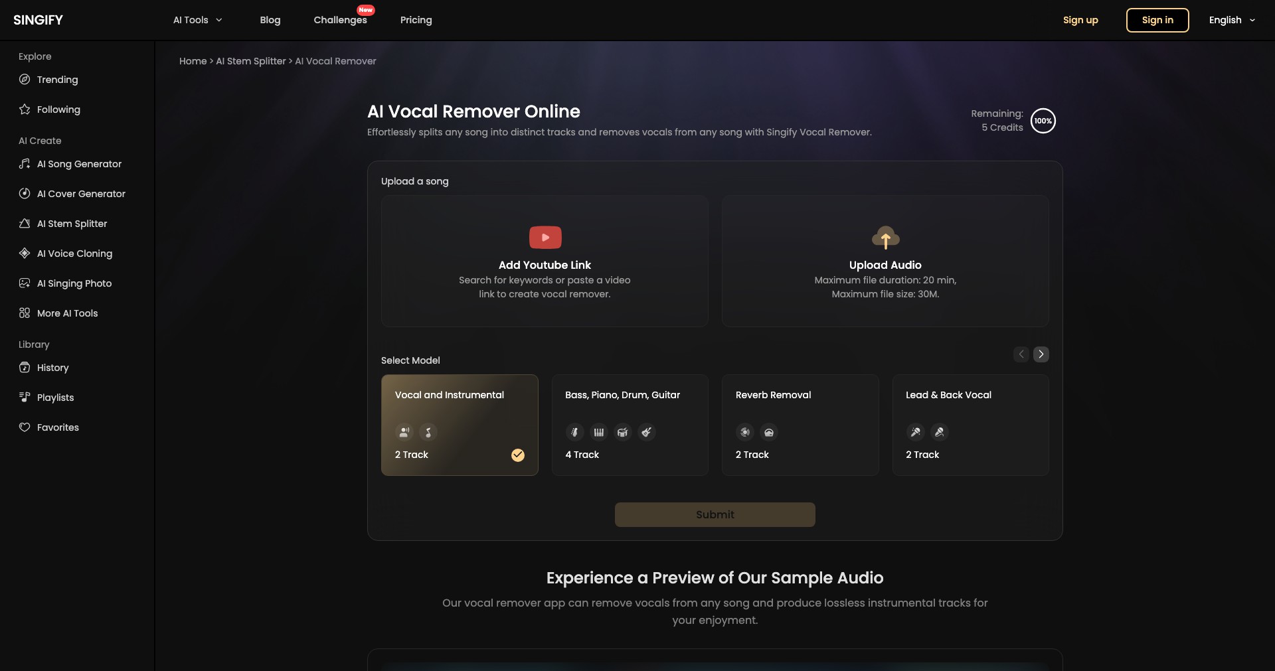Click the AI Voice Cloning diamond icon
Image resolution: width=1275 pixels, height=671 pixels.
(25, 254)
